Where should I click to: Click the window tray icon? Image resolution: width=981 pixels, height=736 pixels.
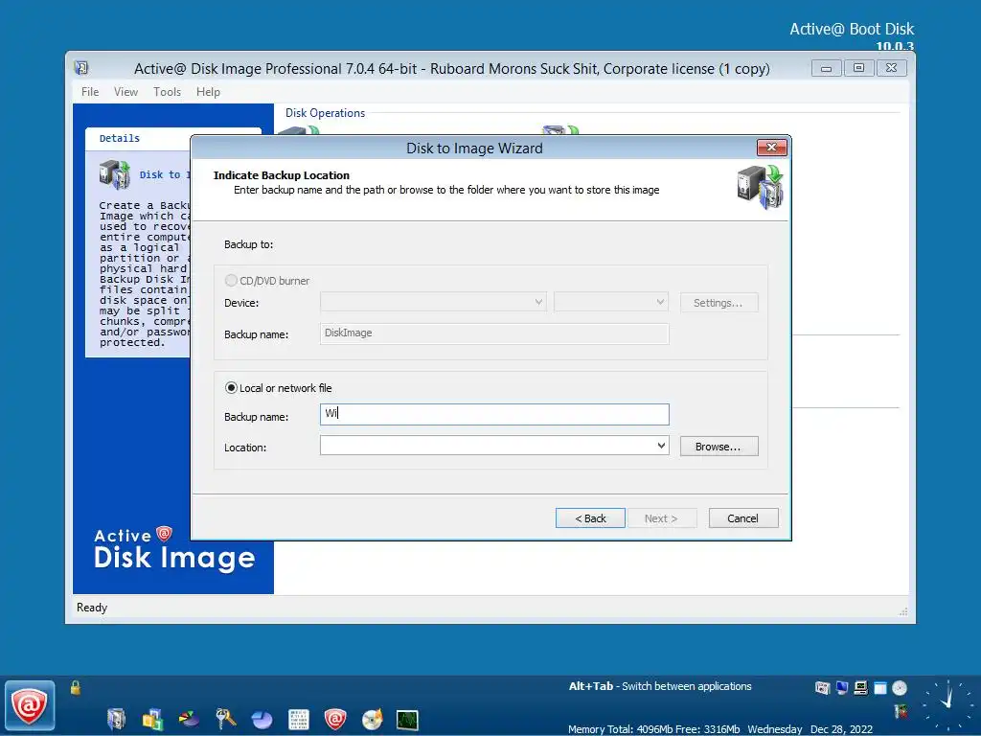tap(880, 688)
